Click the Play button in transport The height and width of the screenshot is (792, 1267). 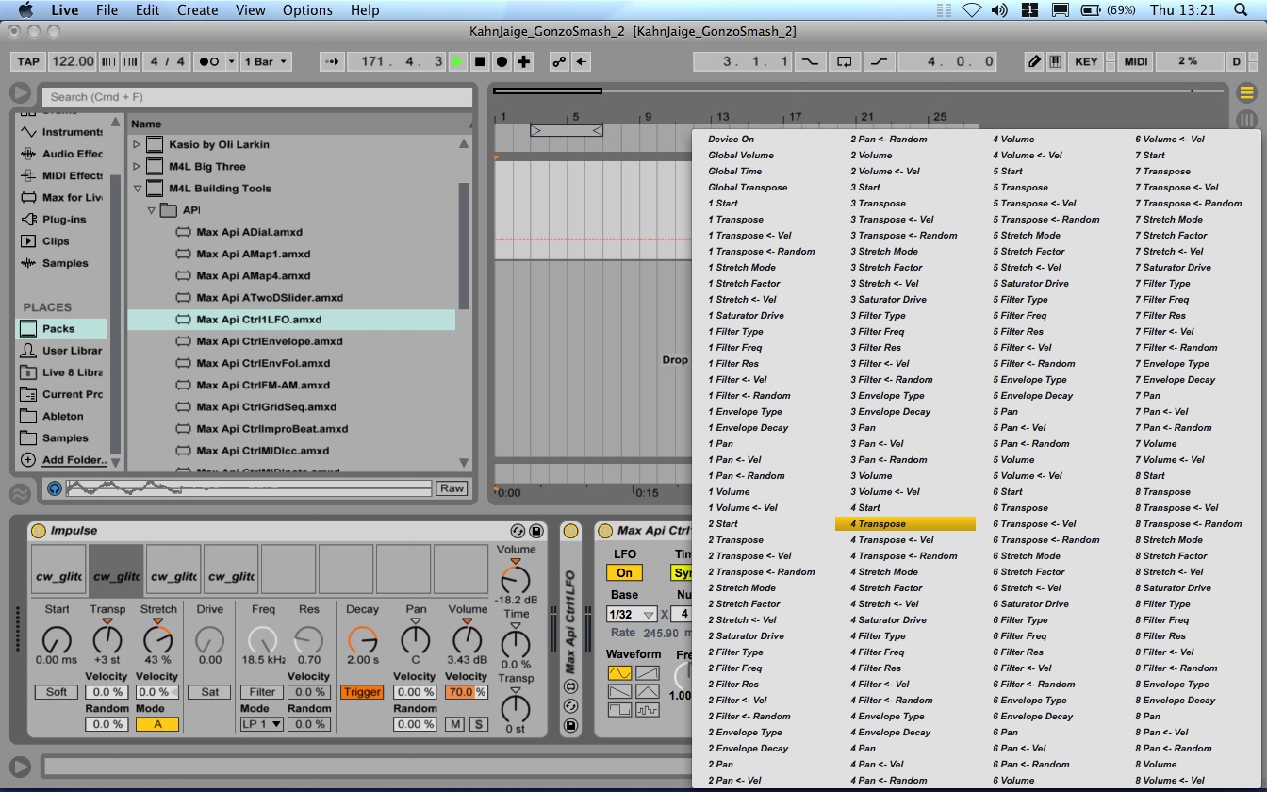click(457, 61)
